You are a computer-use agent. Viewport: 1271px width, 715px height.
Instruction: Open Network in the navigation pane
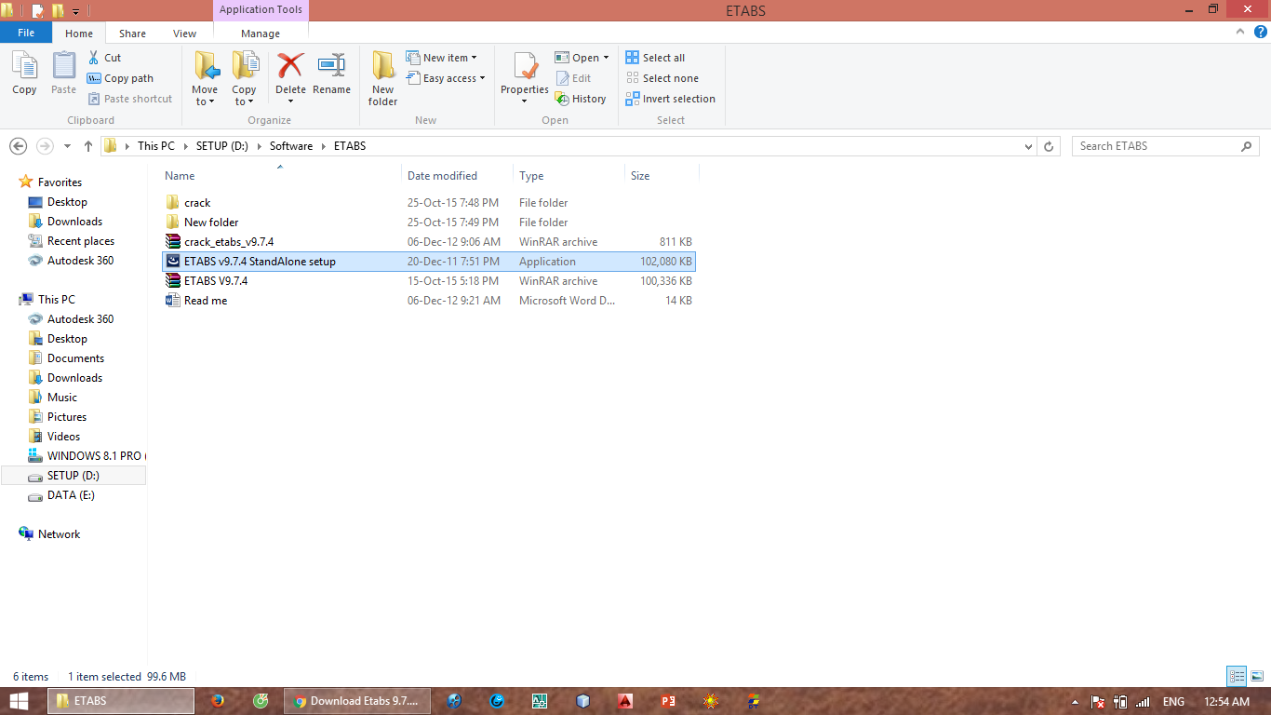click(59, 534)
